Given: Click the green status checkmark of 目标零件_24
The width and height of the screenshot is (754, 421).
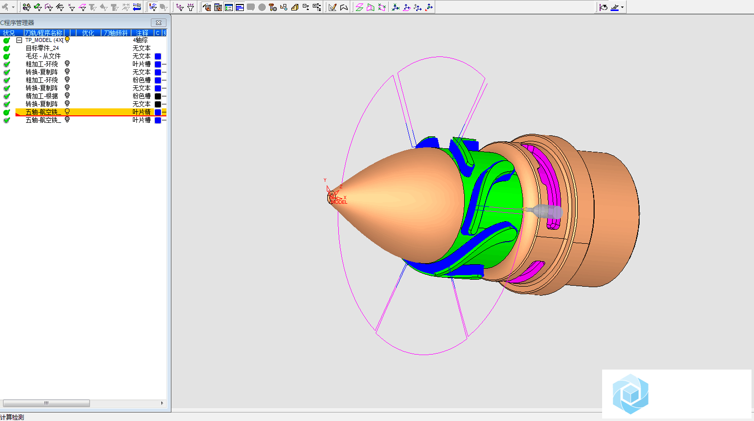Looking at the screenshot, I should click(x=6, y=48).
